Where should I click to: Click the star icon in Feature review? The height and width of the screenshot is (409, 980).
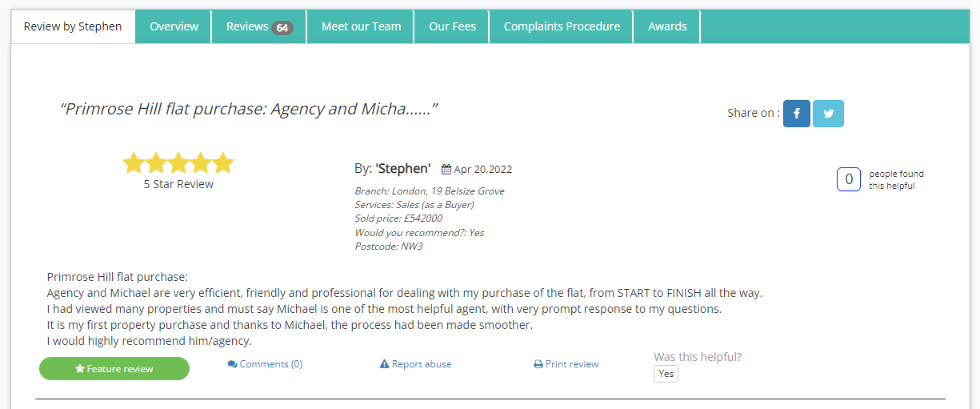tap(80, 369)
